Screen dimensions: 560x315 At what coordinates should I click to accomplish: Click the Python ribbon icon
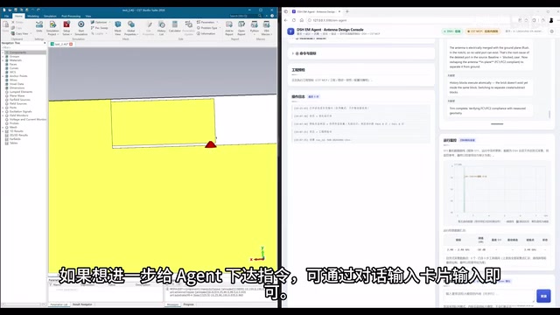tap(255, 27)
